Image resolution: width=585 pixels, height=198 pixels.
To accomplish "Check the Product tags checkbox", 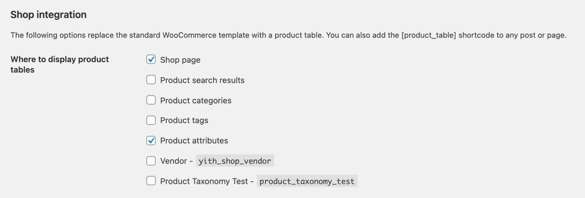I will pyautogui.click(x=151, y=120).
